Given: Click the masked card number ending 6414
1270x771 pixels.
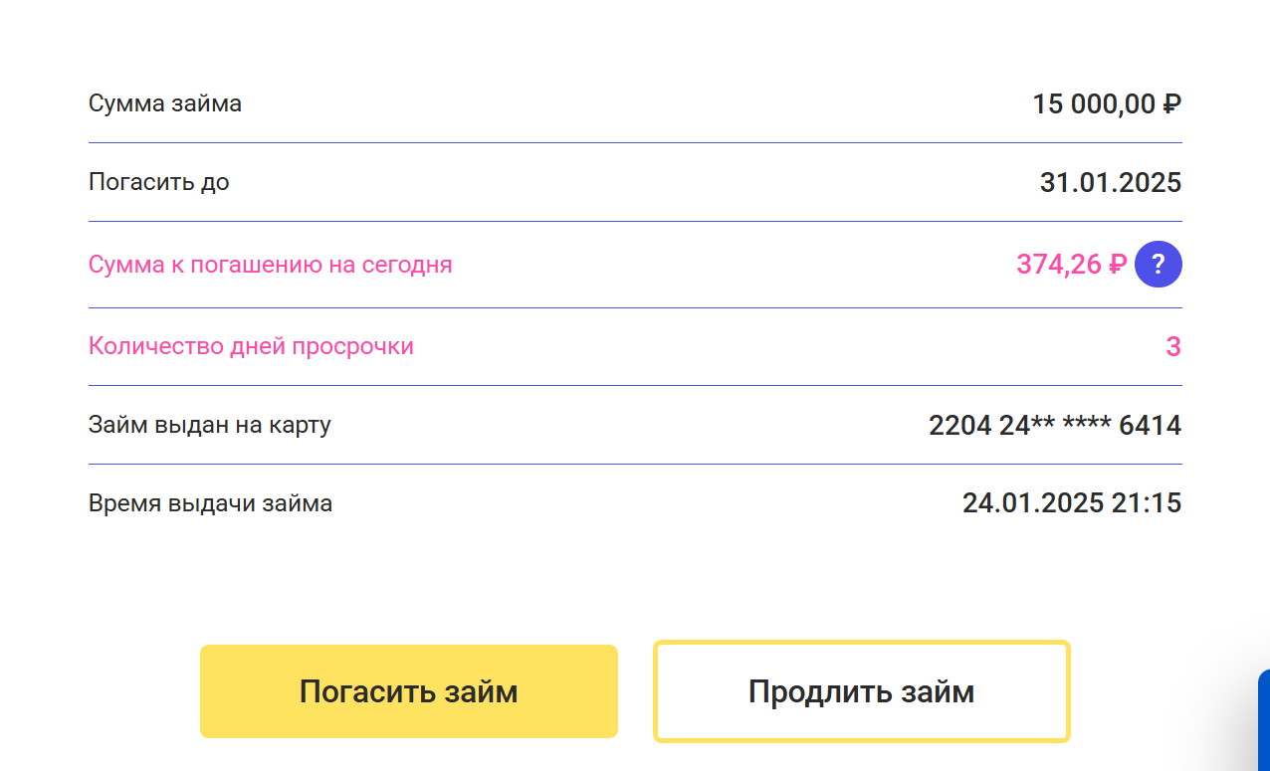Looking at the screenshot, I should coord(1054,426).
